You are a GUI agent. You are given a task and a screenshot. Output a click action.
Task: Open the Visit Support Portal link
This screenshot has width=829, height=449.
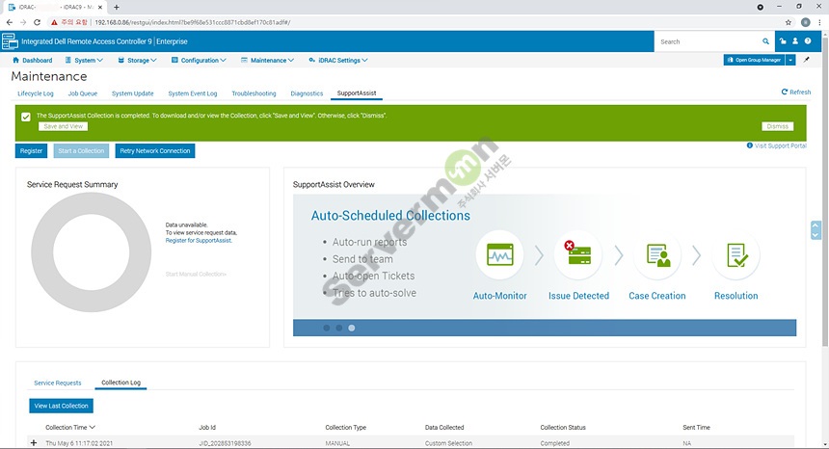click(777, 145)
